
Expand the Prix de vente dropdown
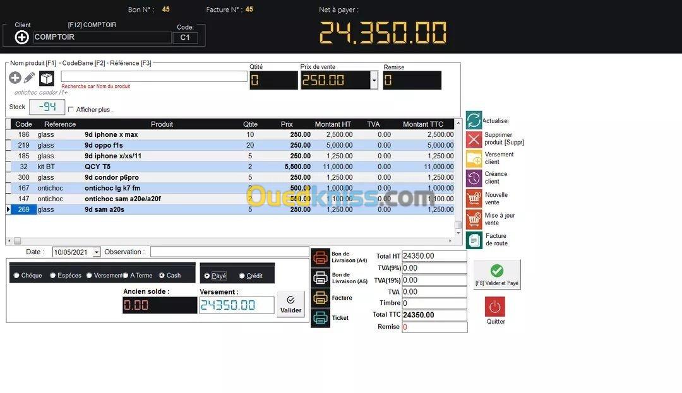[x=374, y=80]
